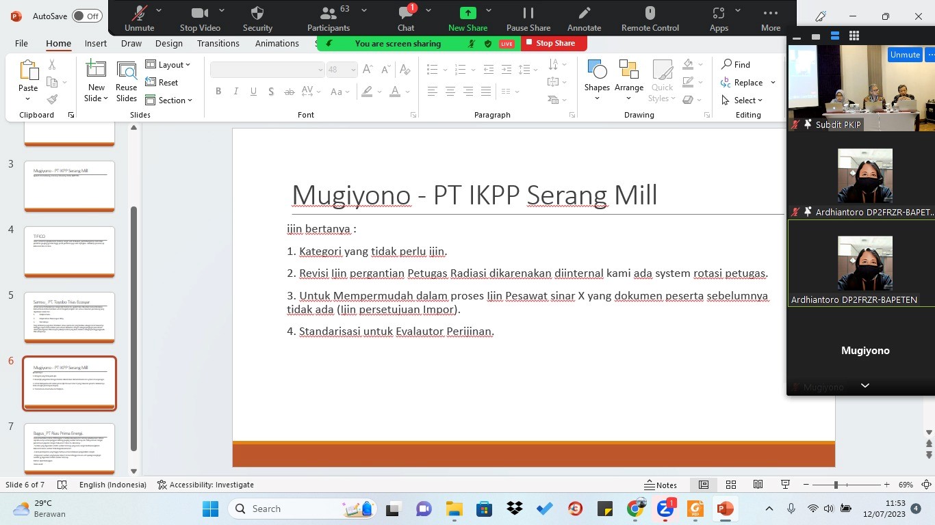935x525 pixels.
Task: Click the Remote Control mouse icon
Action: click(x=650, y=13)
